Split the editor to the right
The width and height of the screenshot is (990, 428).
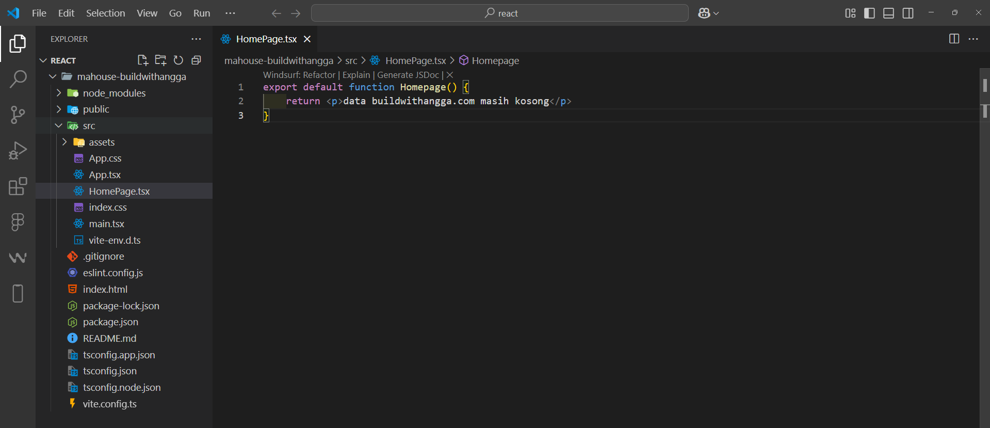pos(954,39)
